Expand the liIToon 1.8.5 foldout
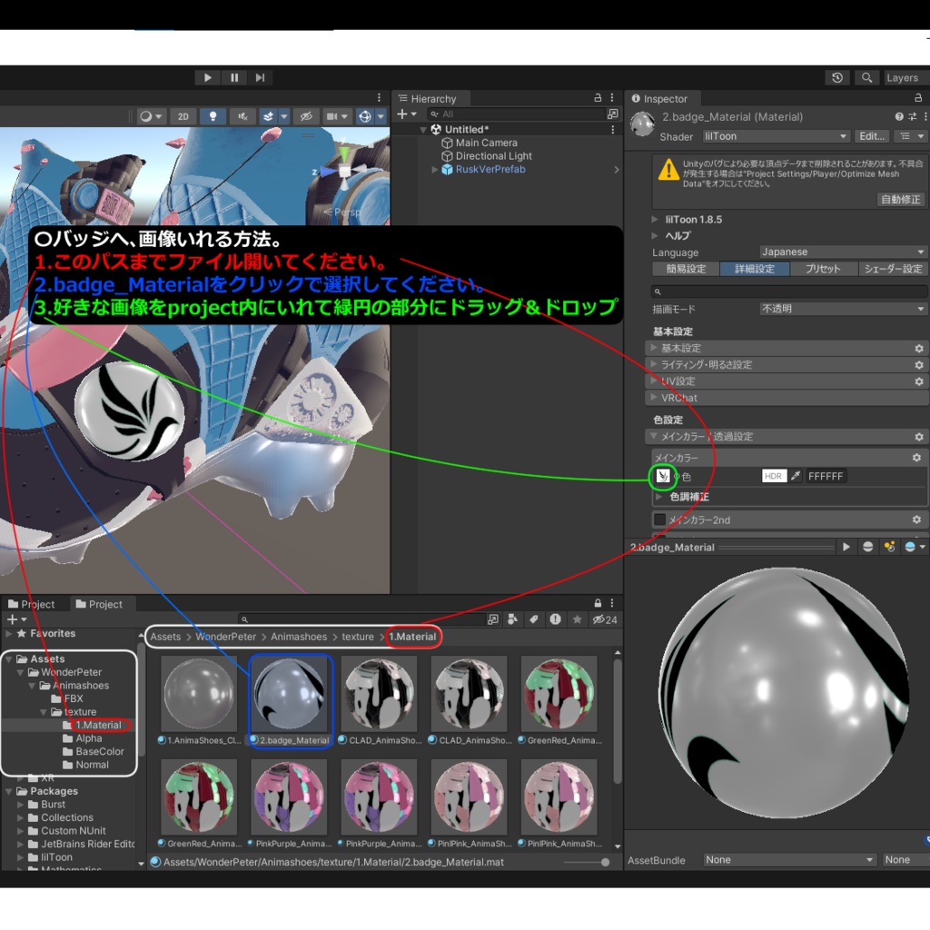Image resolution: width=930 pixels, height=930 pixels. tap(655, 220)
